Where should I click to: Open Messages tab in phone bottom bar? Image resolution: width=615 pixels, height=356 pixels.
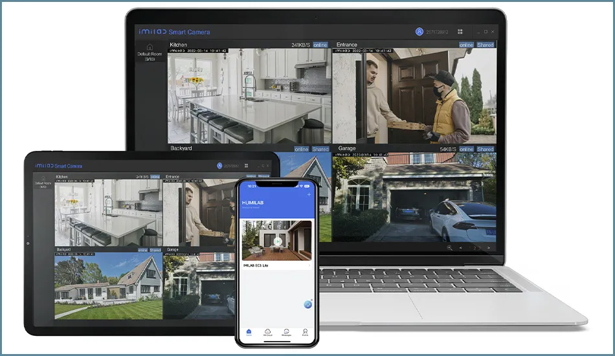pos(285,331)
